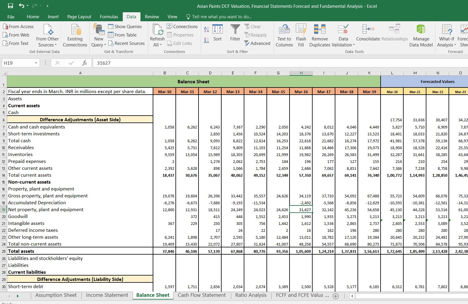Sort ascending with A to Z icon
This screenshot has height=304, width=468.
(207, 29)
